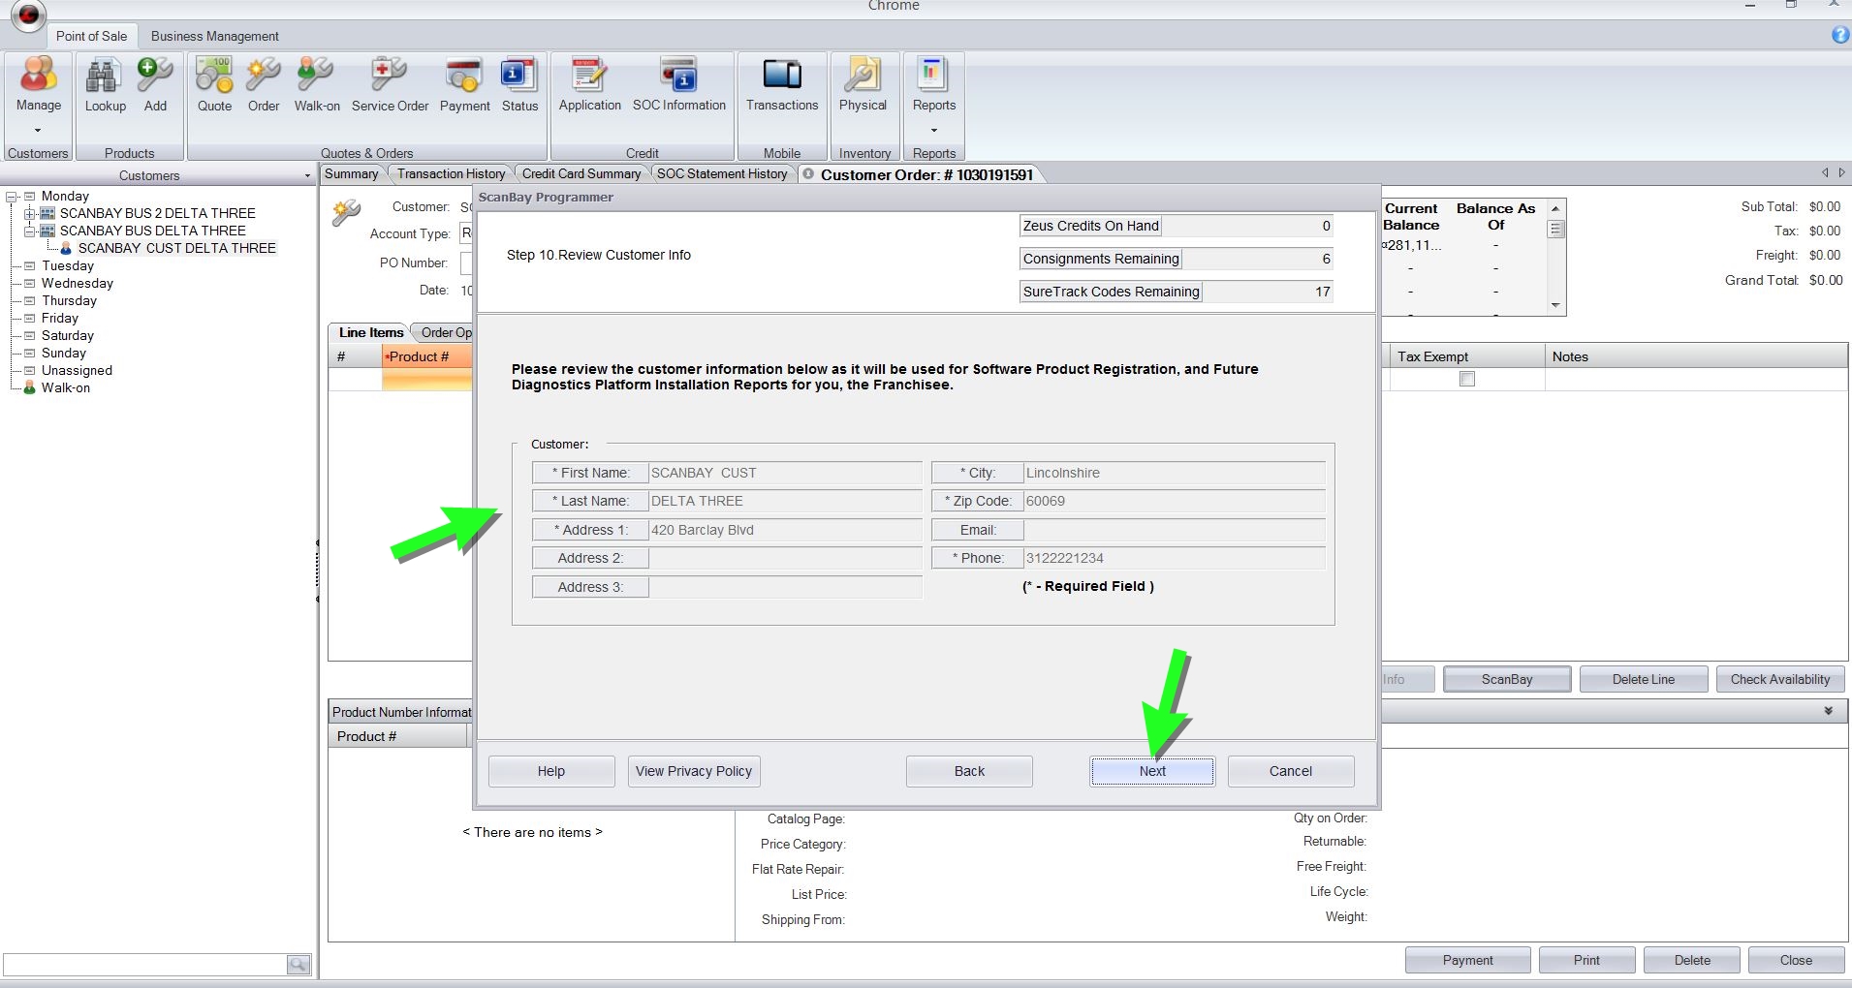Click the Mobile Transactions icon
The height and width of the screenshot is (988, 1852).
[781, 77]
